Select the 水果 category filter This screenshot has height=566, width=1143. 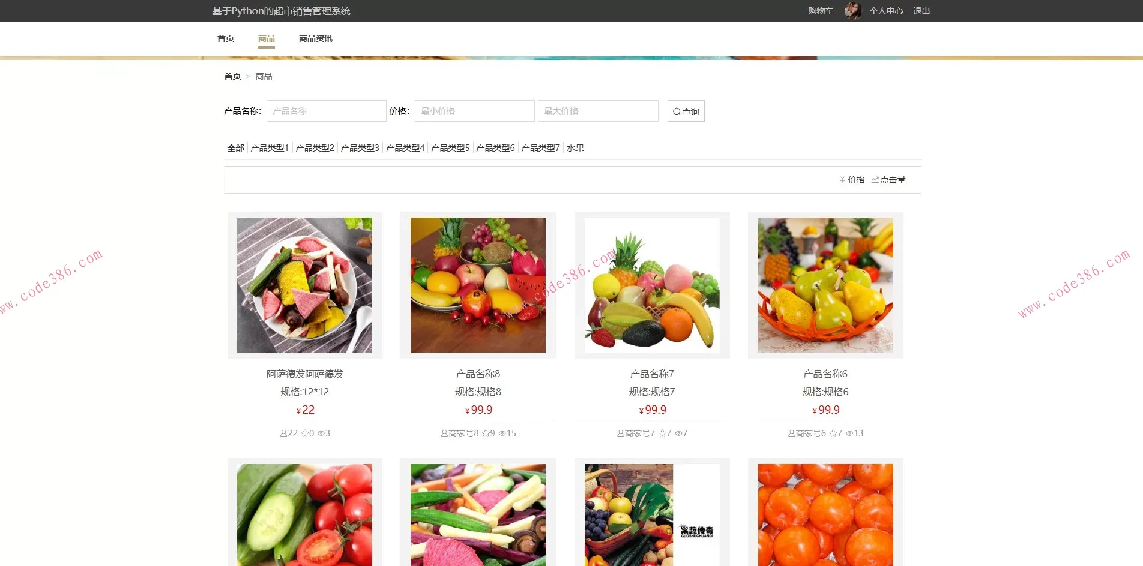(576, 147)
